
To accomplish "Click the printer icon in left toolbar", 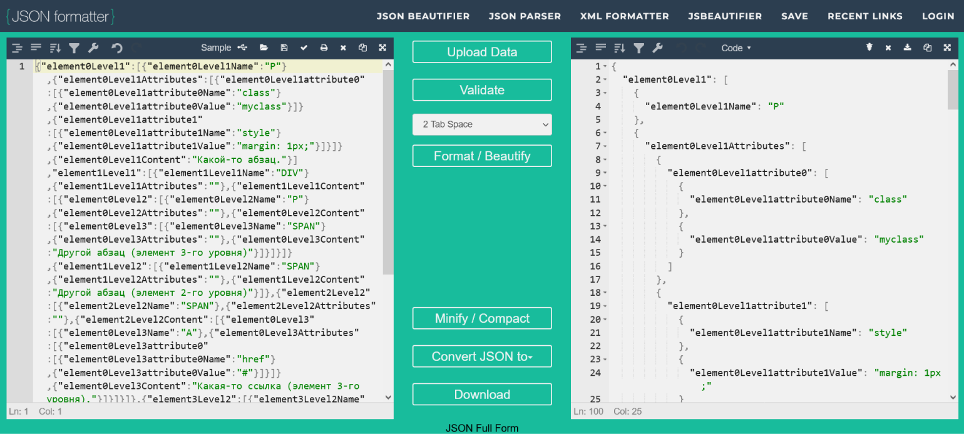I will [x=324, y=48].
